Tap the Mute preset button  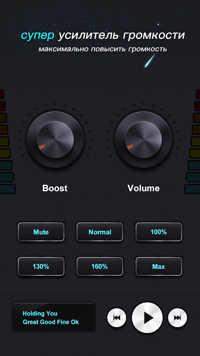tap(41, 232)
